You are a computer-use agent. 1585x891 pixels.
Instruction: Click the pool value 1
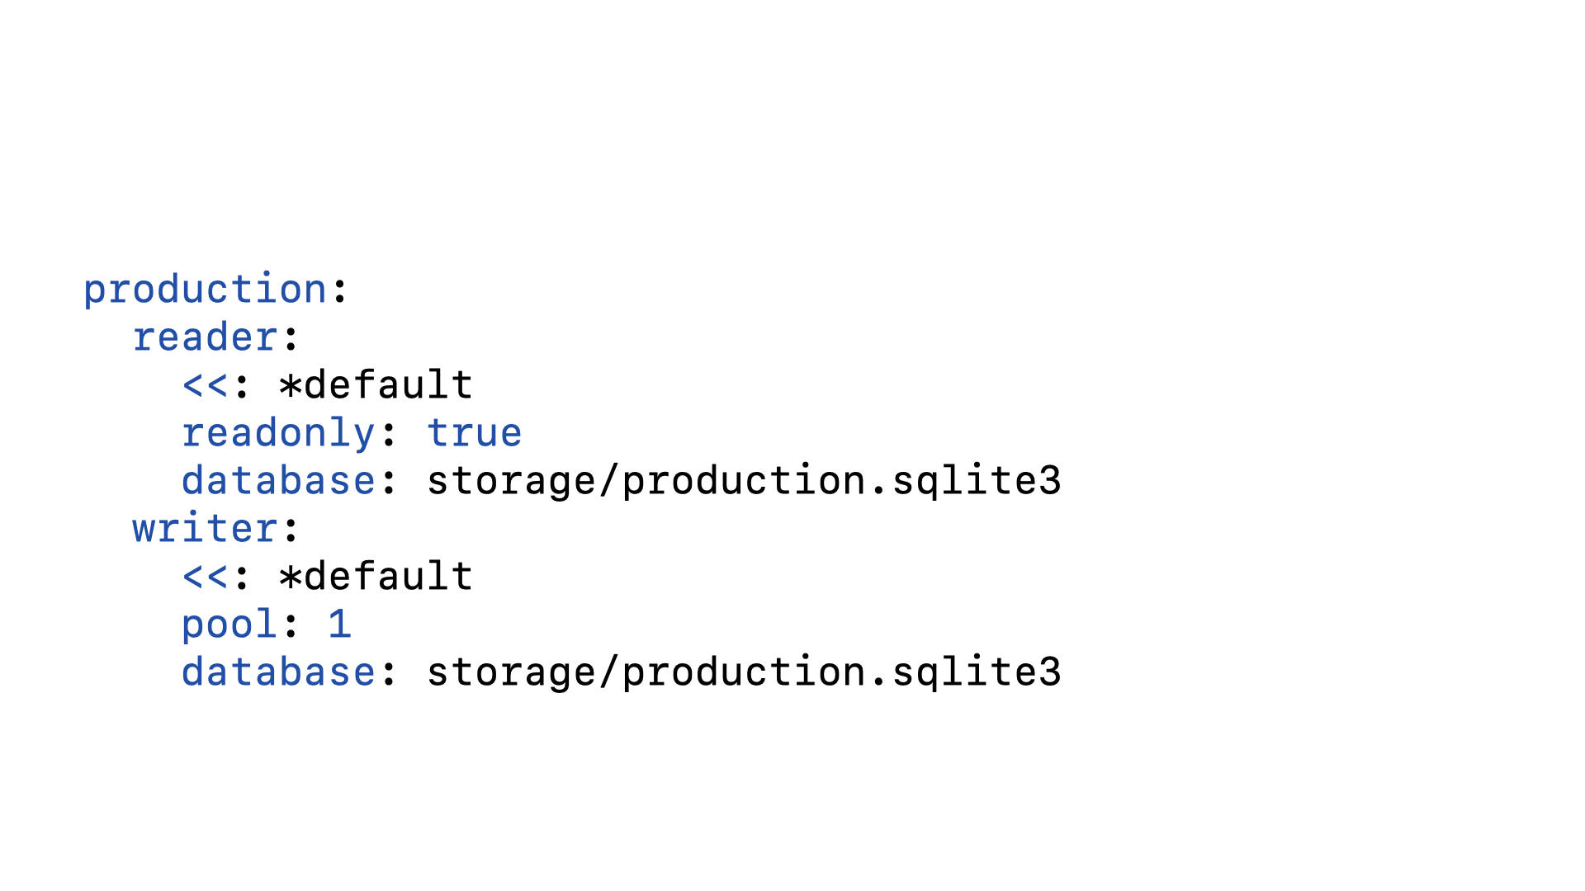[x=339, y=625]
